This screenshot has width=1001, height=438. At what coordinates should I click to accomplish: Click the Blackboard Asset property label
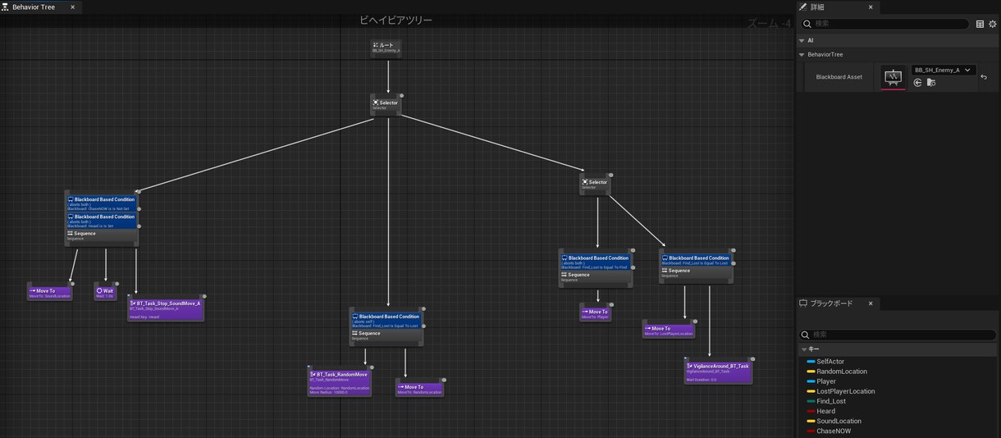(x=839, y=77)
